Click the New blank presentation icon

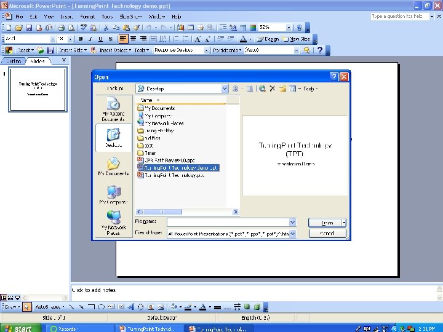point(9,28)
